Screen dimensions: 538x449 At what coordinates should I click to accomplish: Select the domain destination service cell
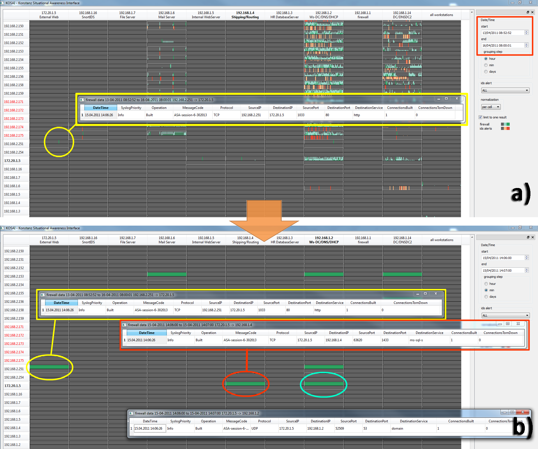pos(413,428)
